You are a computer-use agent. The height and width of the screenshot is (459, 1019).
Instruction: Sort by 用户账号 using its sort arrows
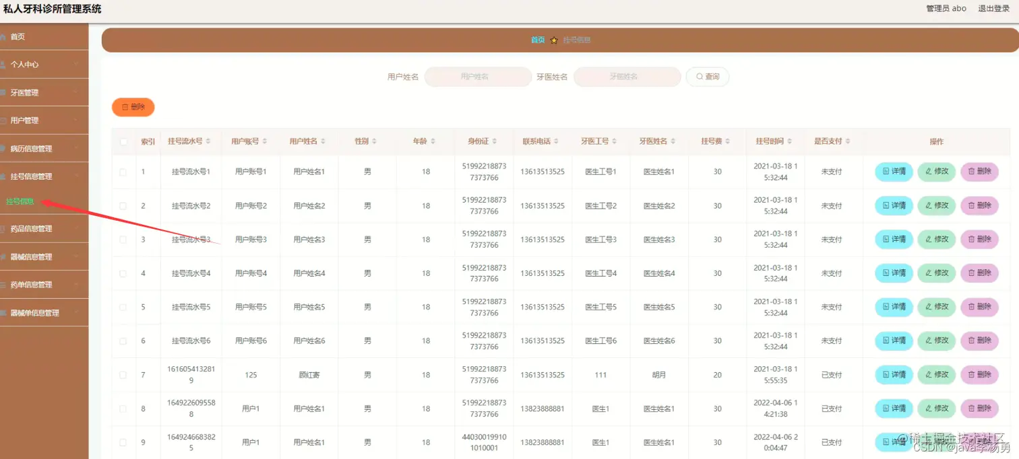coord(265,141)
